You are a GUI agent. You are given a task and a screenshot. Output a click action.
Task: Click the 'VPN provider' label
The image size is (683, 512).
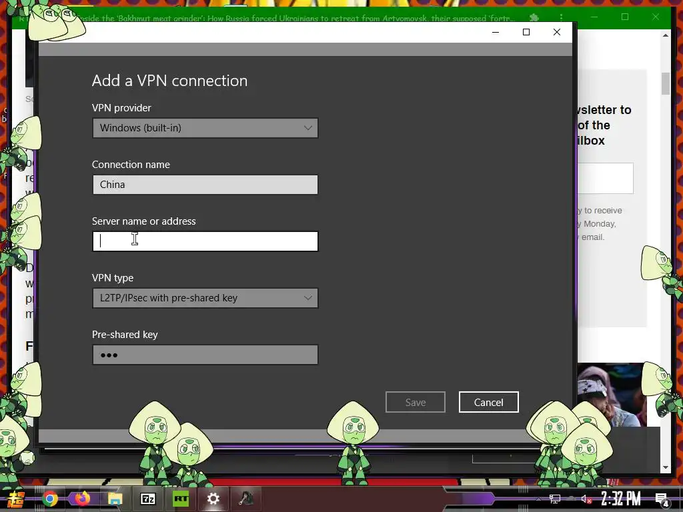[x=121, y=108]
